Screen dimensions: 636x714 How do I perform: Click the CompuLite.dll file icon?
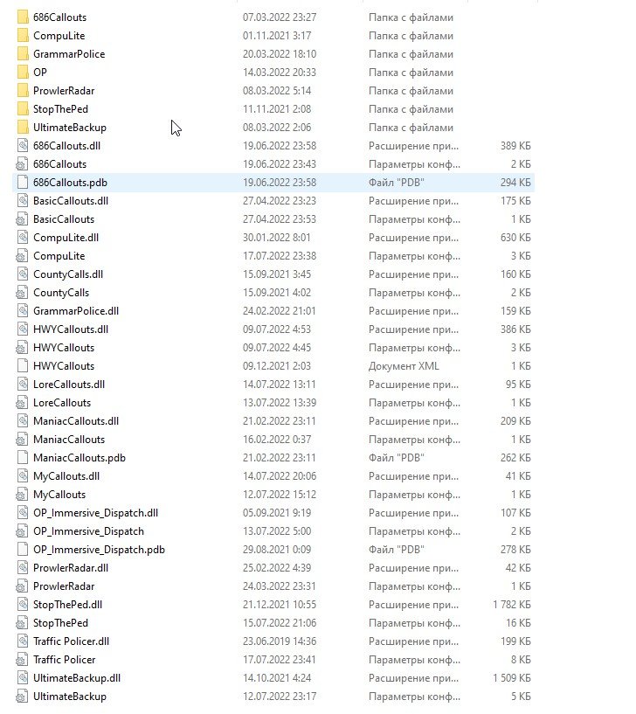pyautogui.click(x=23, y=237)
